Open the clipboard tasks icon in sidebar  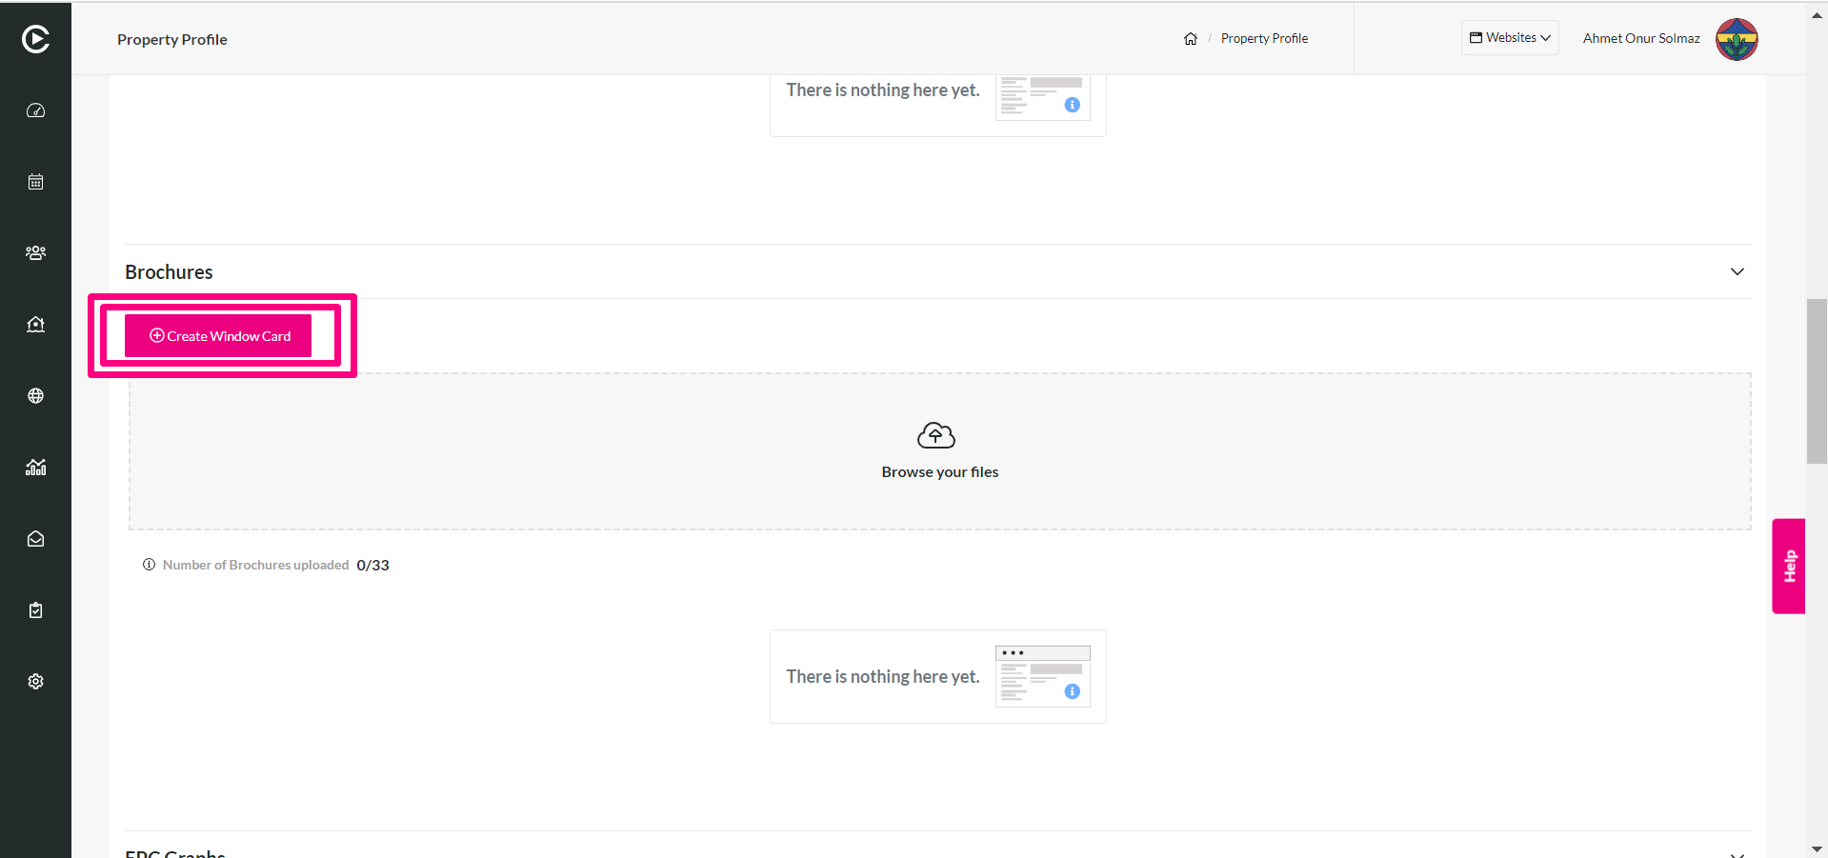35,610
